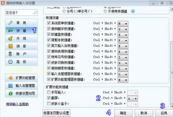Image resolution: width=173 pixels, height=117 pixels.
Task: Click the gear icon for 高级
Action: tap(10, 62)
